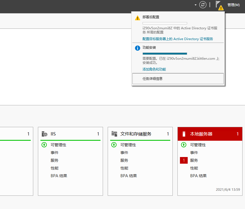Open the dropdown arrow left of the refresh icon
Image resolution: width=245 pixels, height=209 pixels.
pyautogui.click(x=195, y=5)
